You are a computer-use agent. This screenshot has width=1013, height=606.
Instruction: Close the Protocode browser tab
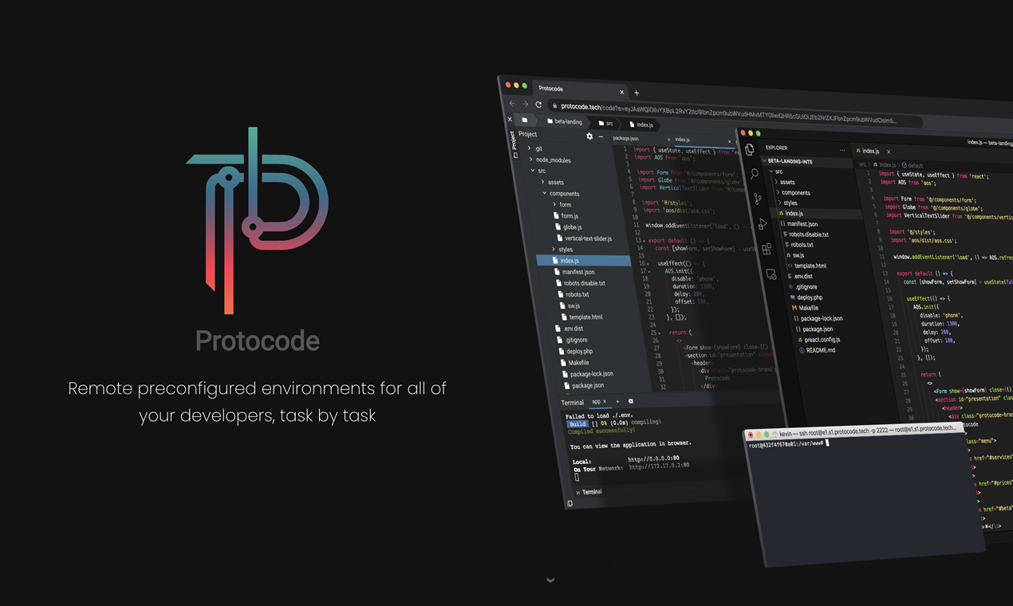click(x=621, y=92)
